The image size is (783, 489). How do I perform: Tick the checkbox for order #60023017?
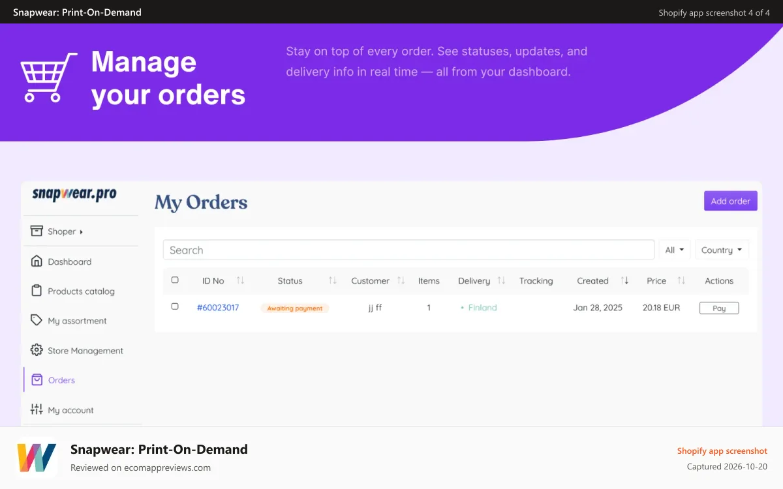(175, 306)
